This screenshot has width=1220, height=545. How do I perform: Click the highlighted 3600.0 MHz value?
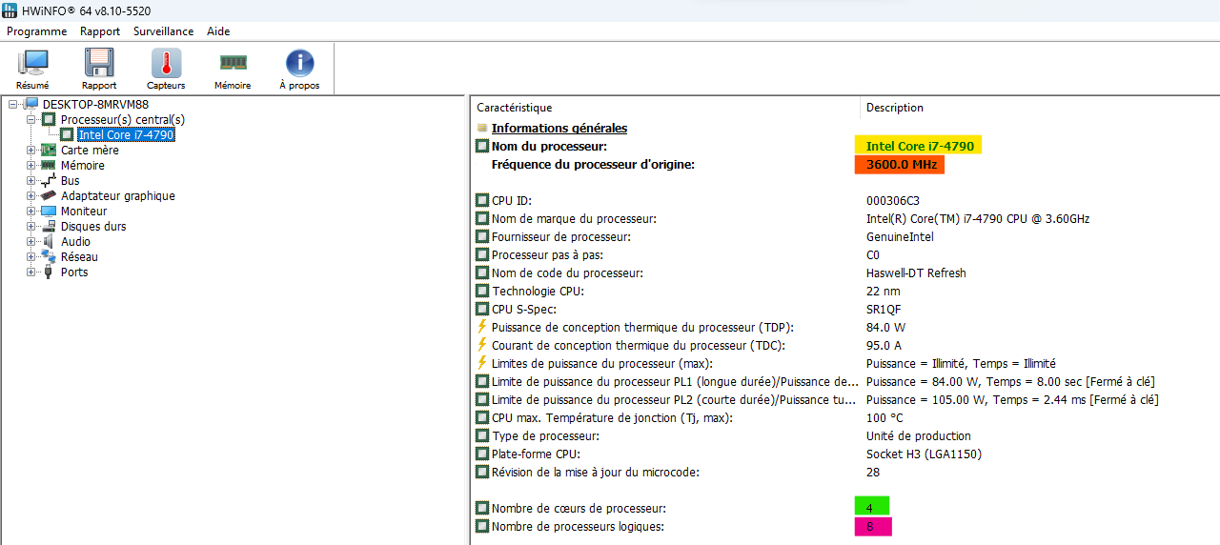pos(899,165)
